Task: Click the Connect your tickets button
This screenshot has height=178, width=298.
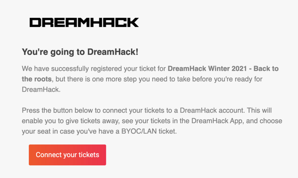Action: (68, 155)
